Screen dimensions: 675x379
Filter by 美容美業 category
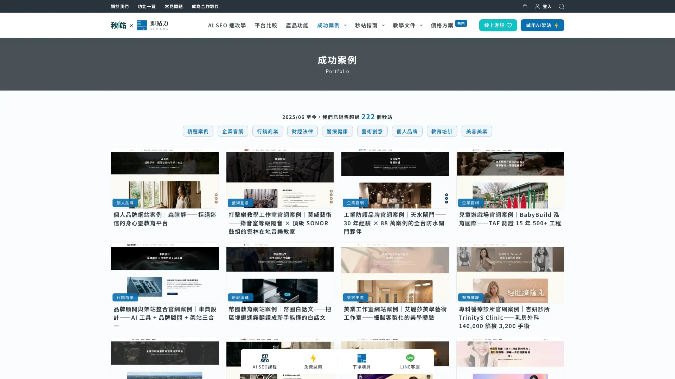click(x=477, y=131)
